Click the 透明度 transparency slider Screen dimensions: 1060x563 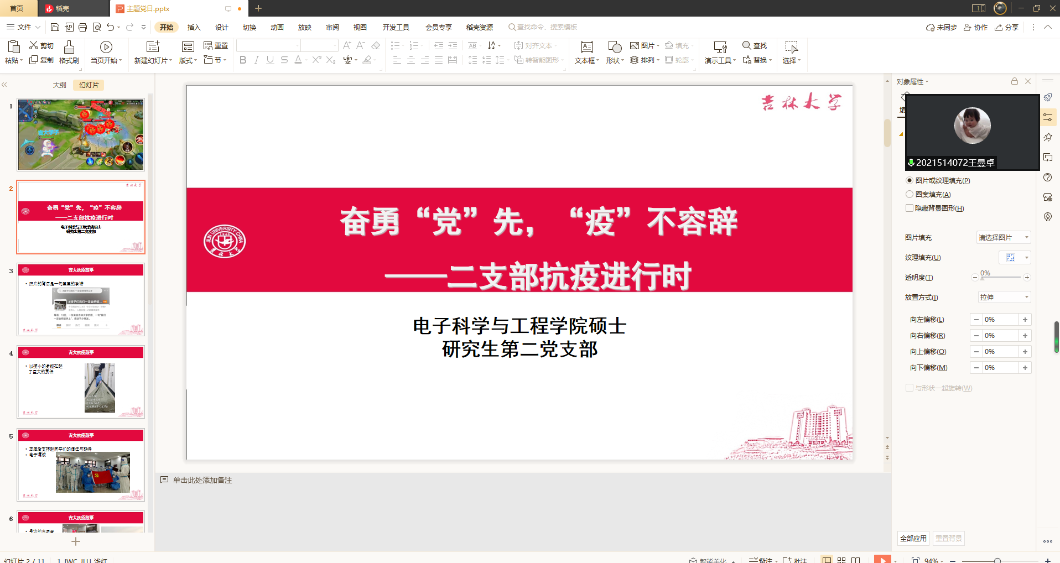[1000, 278]
